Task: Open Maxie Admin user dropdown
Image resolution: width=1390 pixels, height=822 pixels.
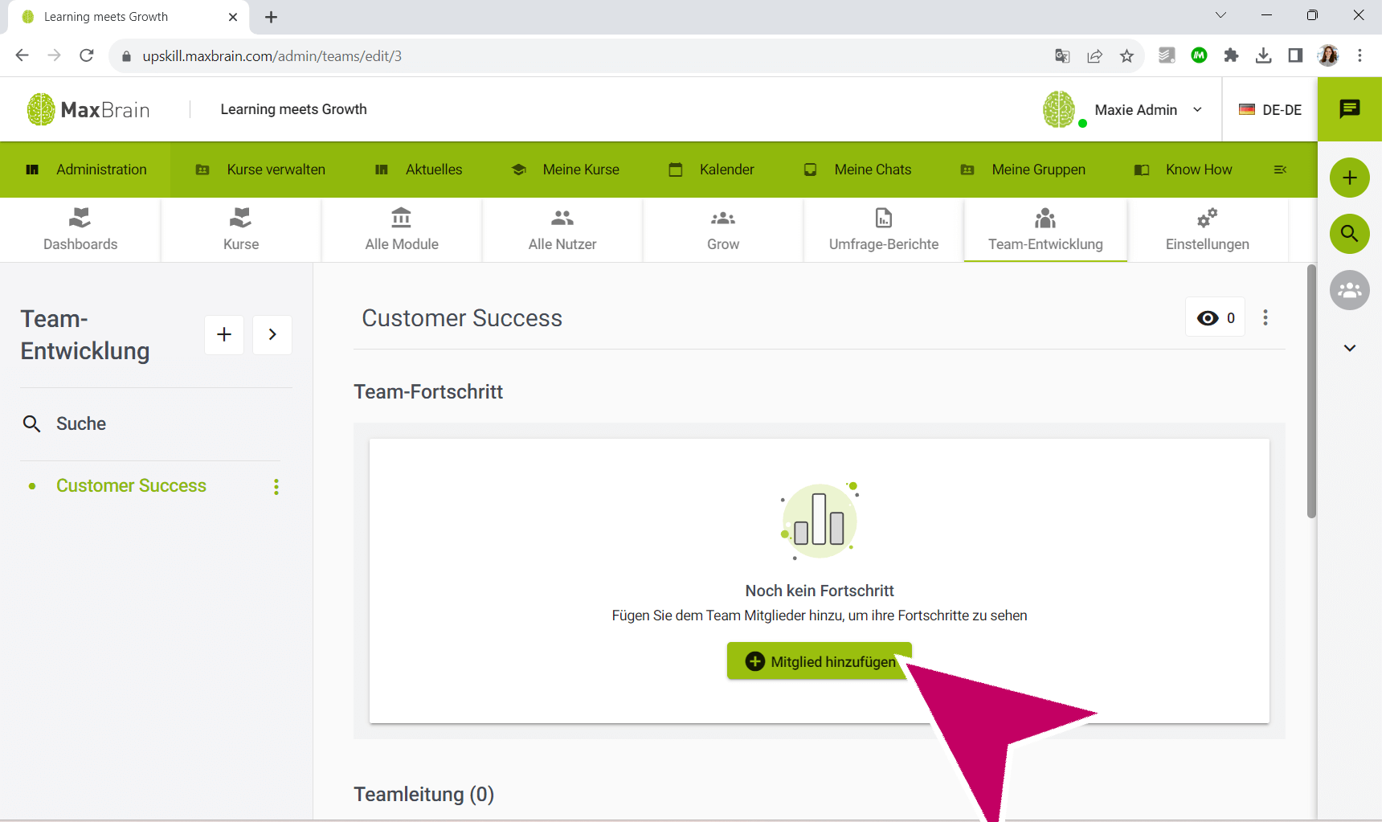Action: pos(1149,110)
